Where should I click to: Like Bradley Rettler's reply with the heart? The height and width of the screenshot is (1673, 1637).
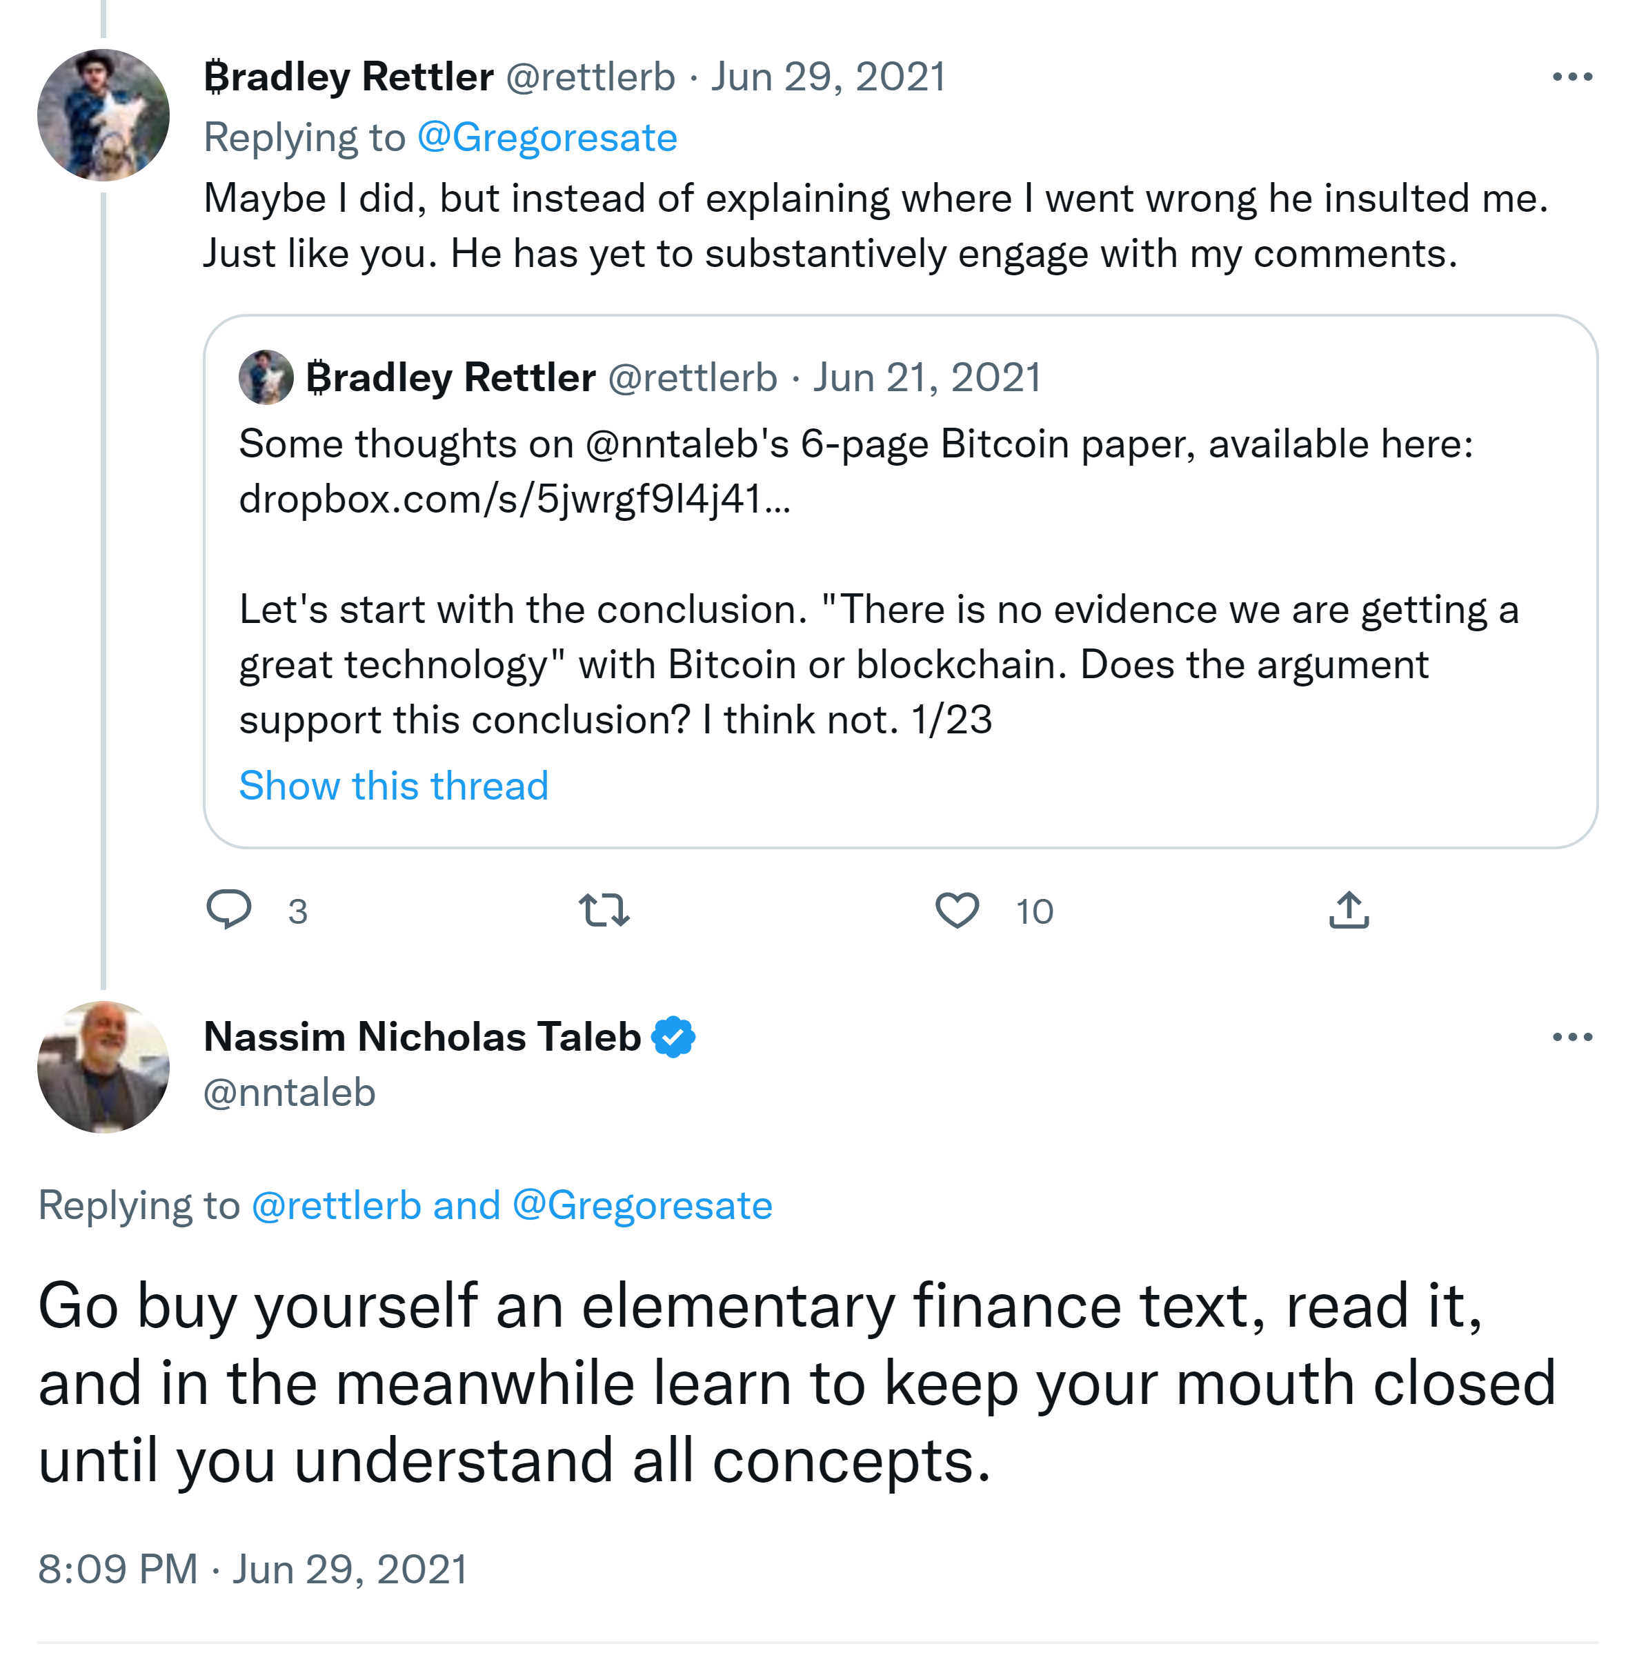[956, 909]
